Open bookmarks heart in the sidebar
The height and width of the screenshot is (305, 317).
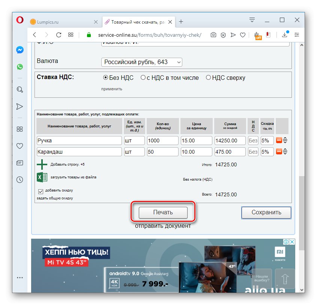20,146
